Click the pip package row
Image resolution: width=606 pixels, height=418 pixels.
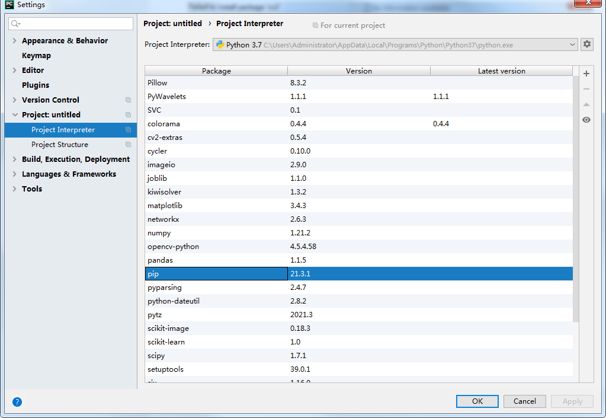359,274
